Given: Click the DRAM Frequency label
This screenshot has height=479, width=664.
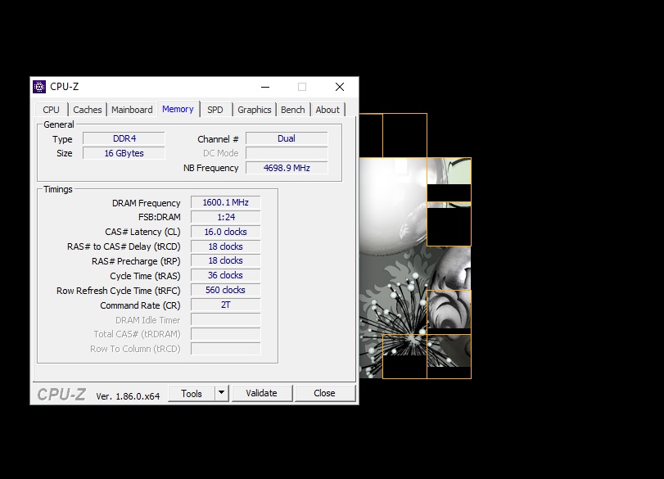Looking at the screenshot, I should click(x=146, y=203).
